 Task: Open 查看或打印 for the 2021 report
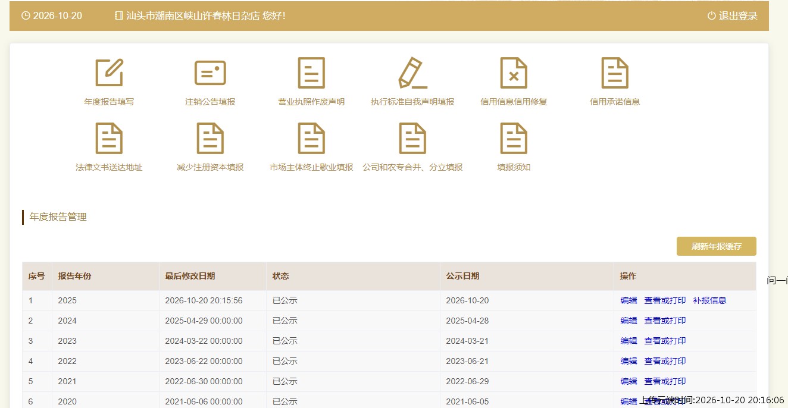pos(665,381)
